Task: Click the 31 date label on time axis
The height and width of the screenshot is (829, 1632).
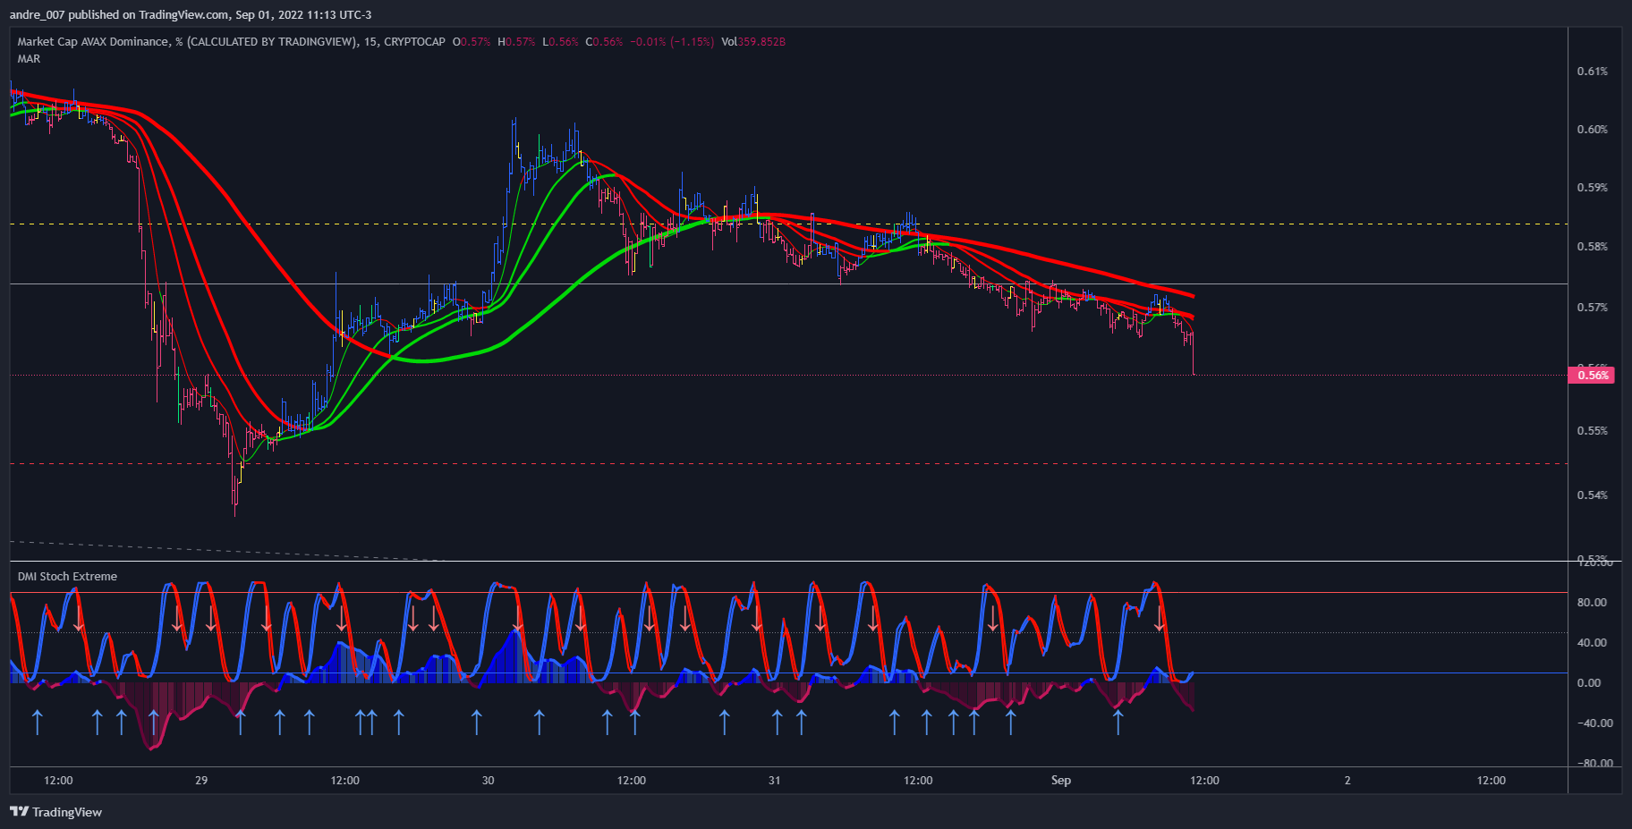Action: coord(774,781)
